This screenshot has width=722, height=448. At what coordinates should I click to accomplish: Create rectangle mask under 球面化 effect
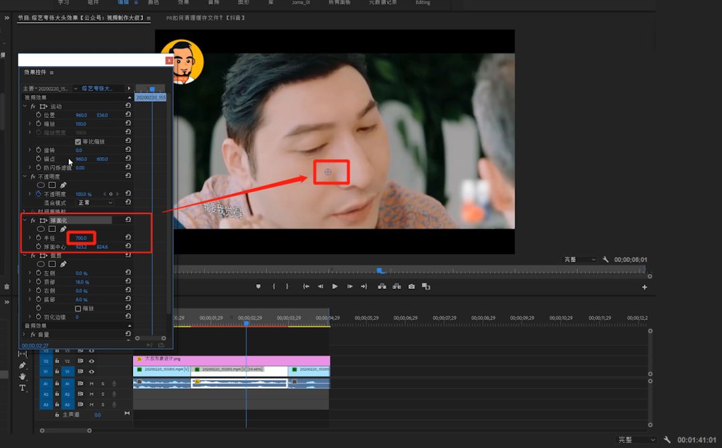click(52, 229)
